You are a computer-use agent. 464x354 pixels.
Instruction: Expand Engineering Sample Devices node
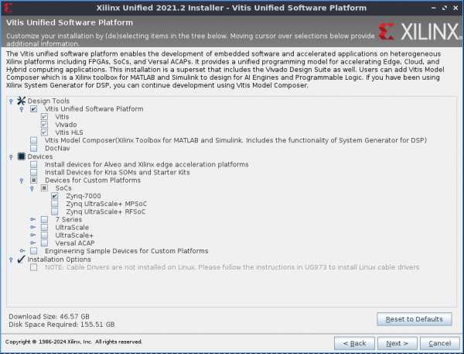22,251
